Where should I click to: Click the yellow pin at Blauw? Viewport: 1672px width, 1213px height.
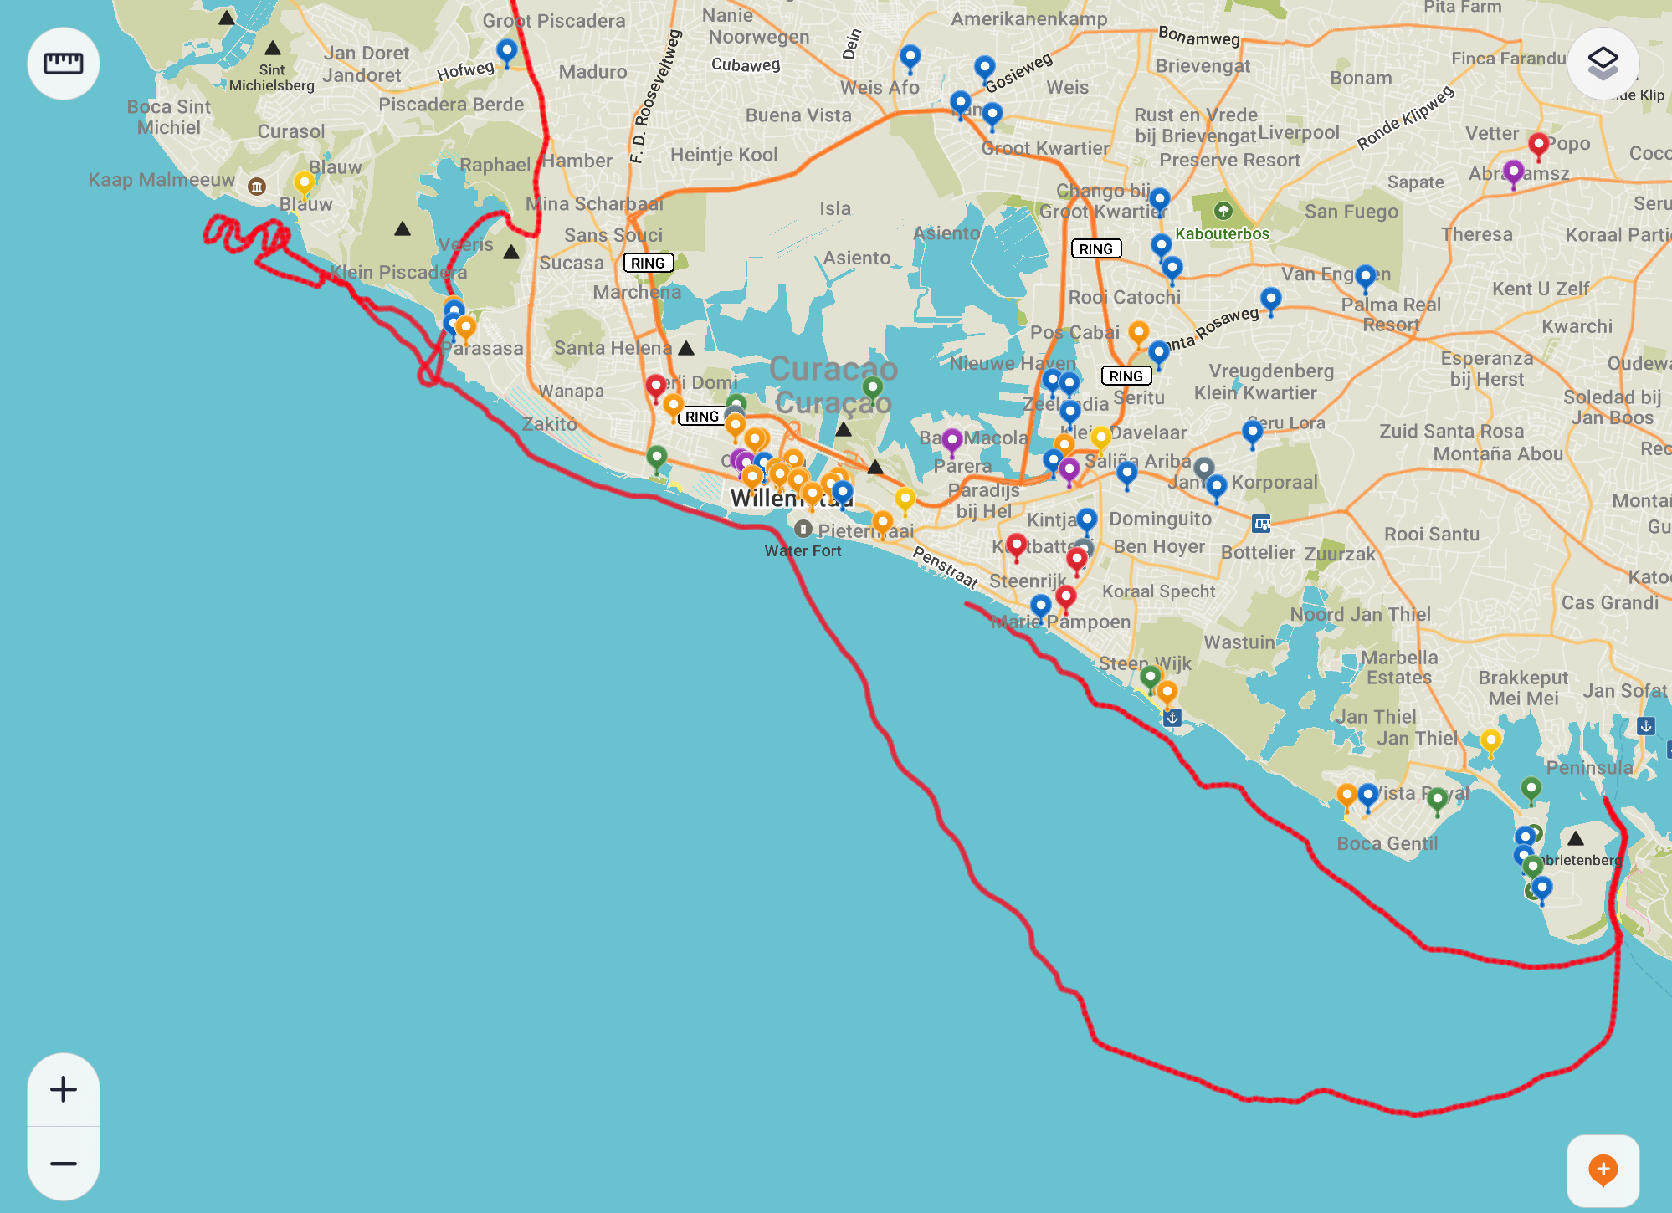pyautogui.click(x=304, y=182)
